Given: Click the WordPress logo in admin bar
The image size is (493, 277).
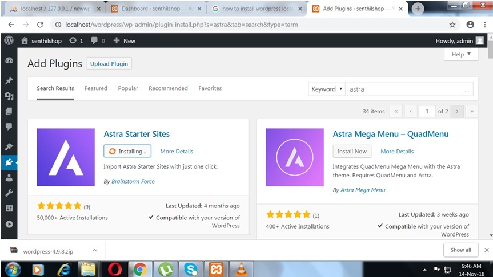Looking at the screenshot, I should click(x=9, y=40).
